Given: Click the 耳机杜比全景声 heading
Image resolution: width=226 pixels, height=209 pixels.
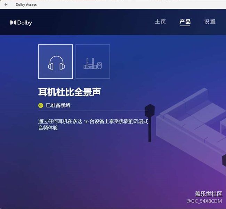Looking at the screenshot, I should click(70, 92).
